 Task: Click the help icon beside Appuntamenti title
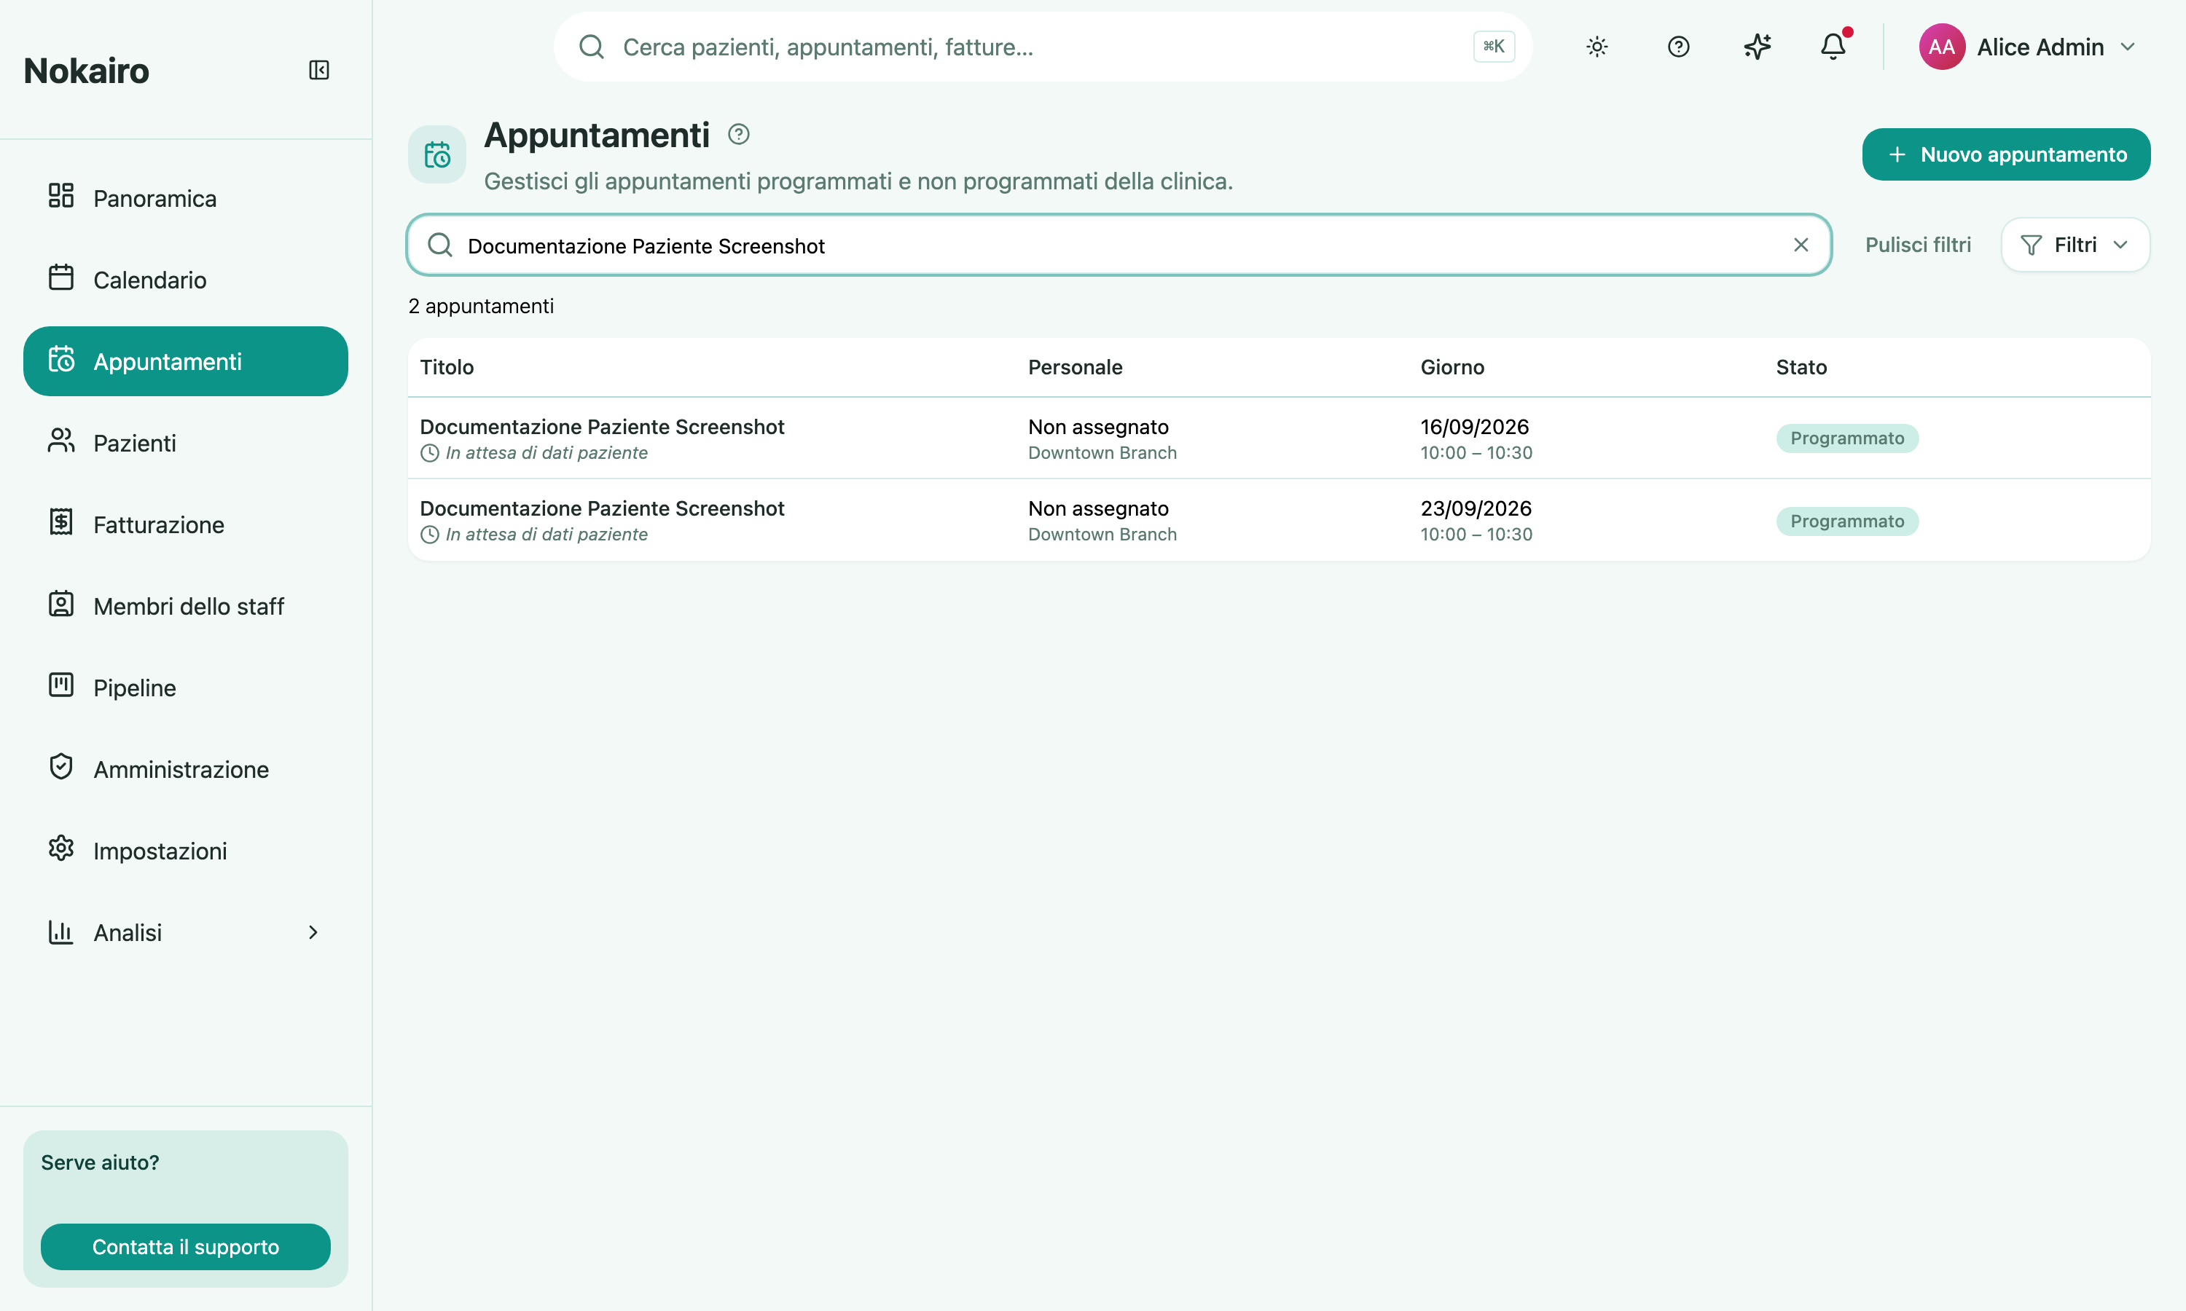click(739, 134)
